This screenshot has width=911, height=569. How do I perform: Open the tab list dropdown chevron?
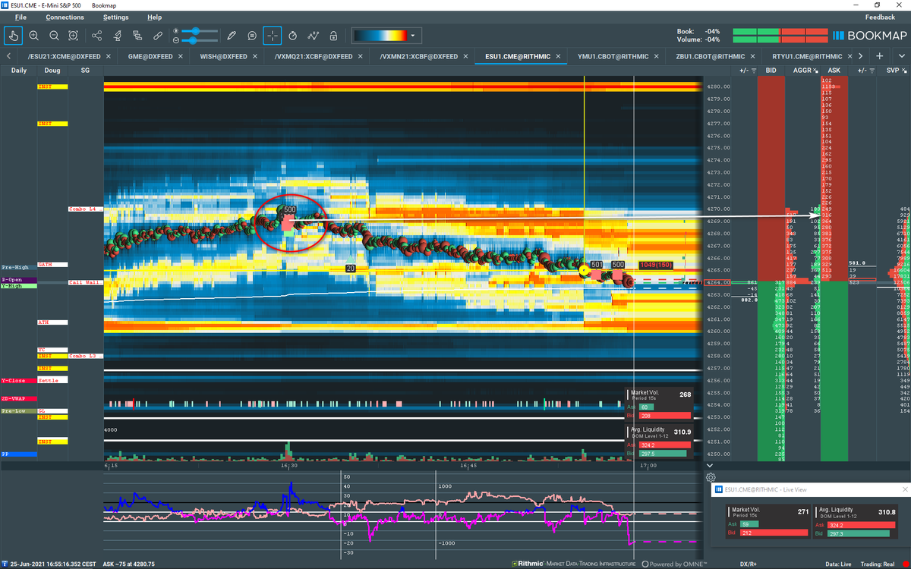coord(901,56)
